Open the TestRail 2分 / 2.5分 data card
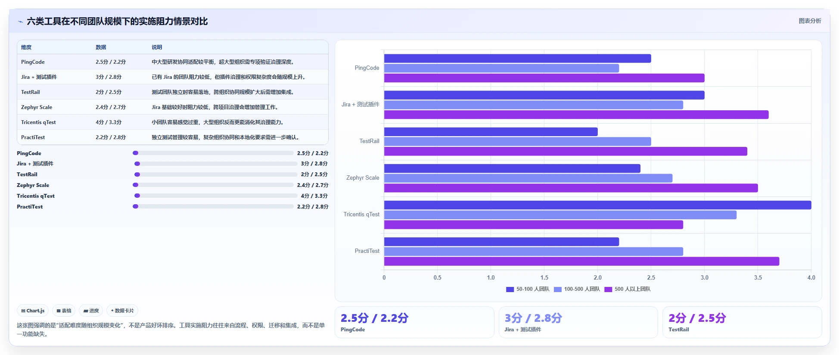Image resolution: width=839 pixels, height=355 pixels. (742, 322)
